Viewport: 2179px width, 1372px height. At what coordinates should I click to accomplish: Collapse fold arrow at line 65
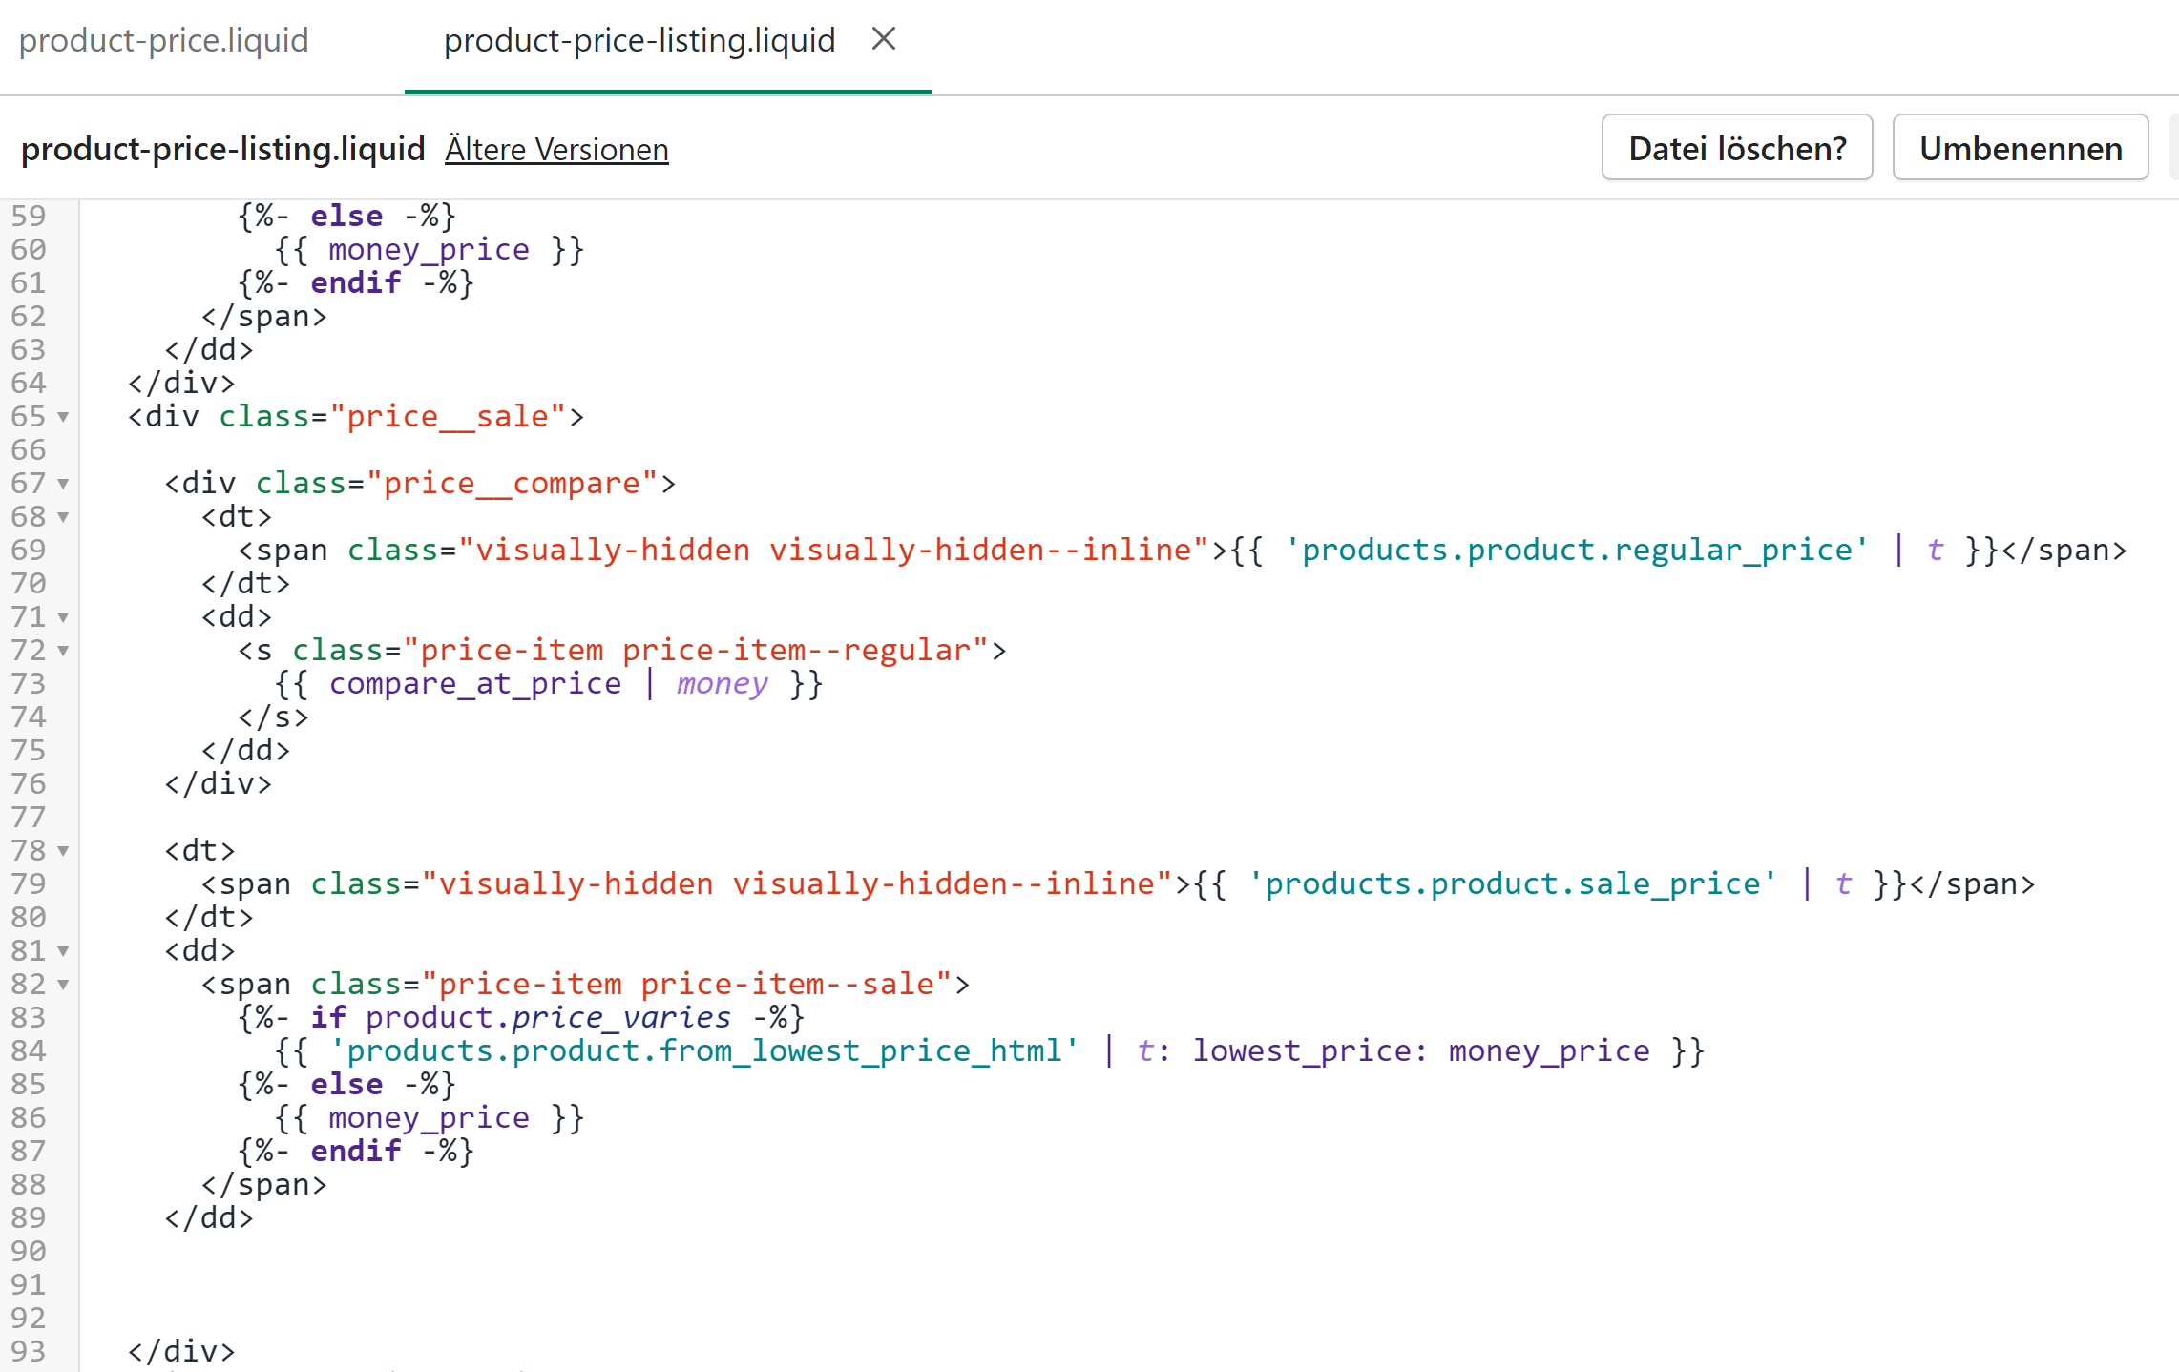point(63,417)
